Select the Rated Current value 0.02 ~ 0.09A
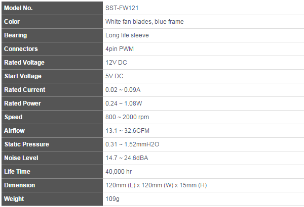The width and height of the screenshot is (304, 207). [123, 90]
